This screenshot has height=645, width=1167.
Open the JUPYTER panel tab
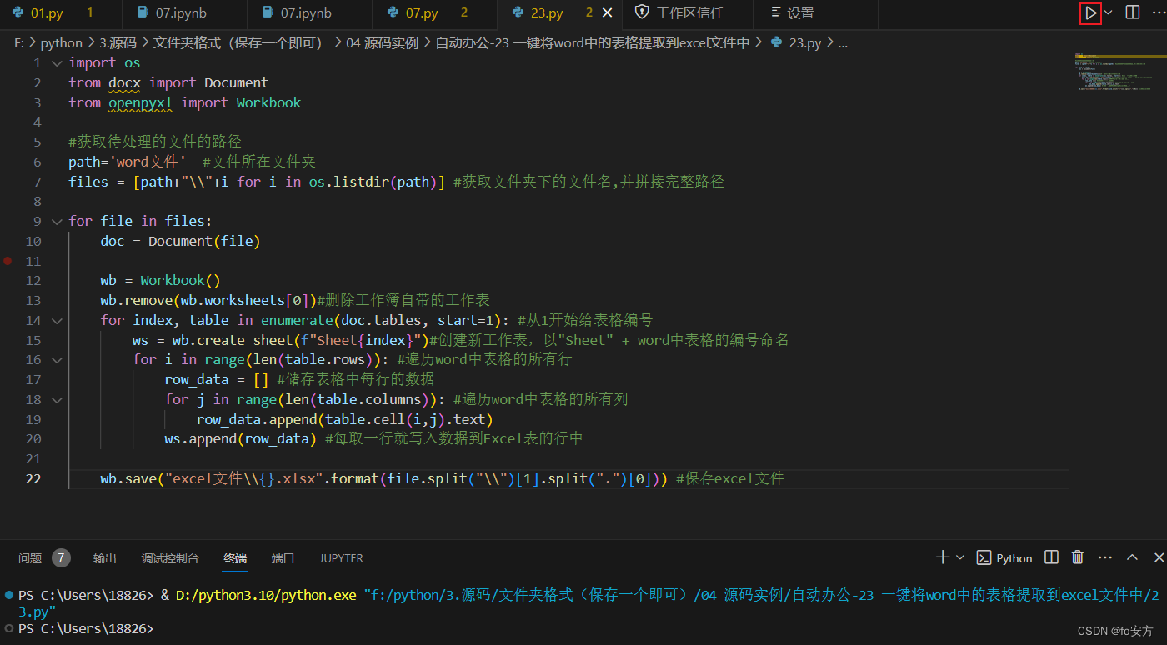(341, 558)
